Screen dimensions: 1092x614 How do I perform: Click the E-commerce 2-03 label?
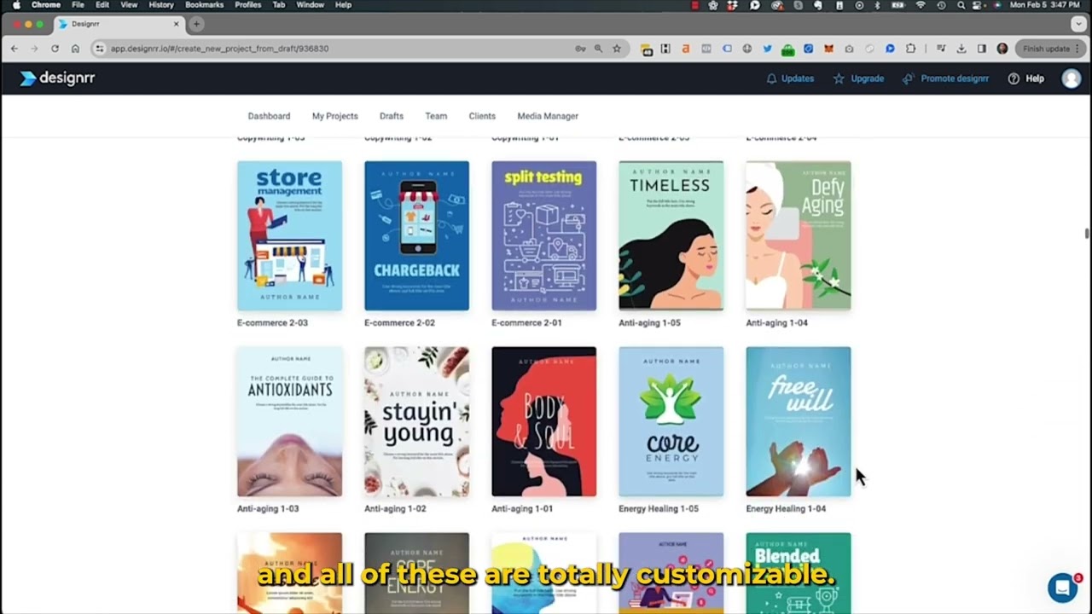(272, 322)
